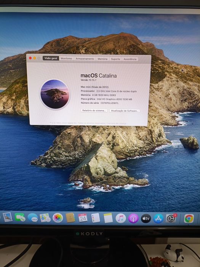Open the Contacts book in the Dock

[70, 218]
